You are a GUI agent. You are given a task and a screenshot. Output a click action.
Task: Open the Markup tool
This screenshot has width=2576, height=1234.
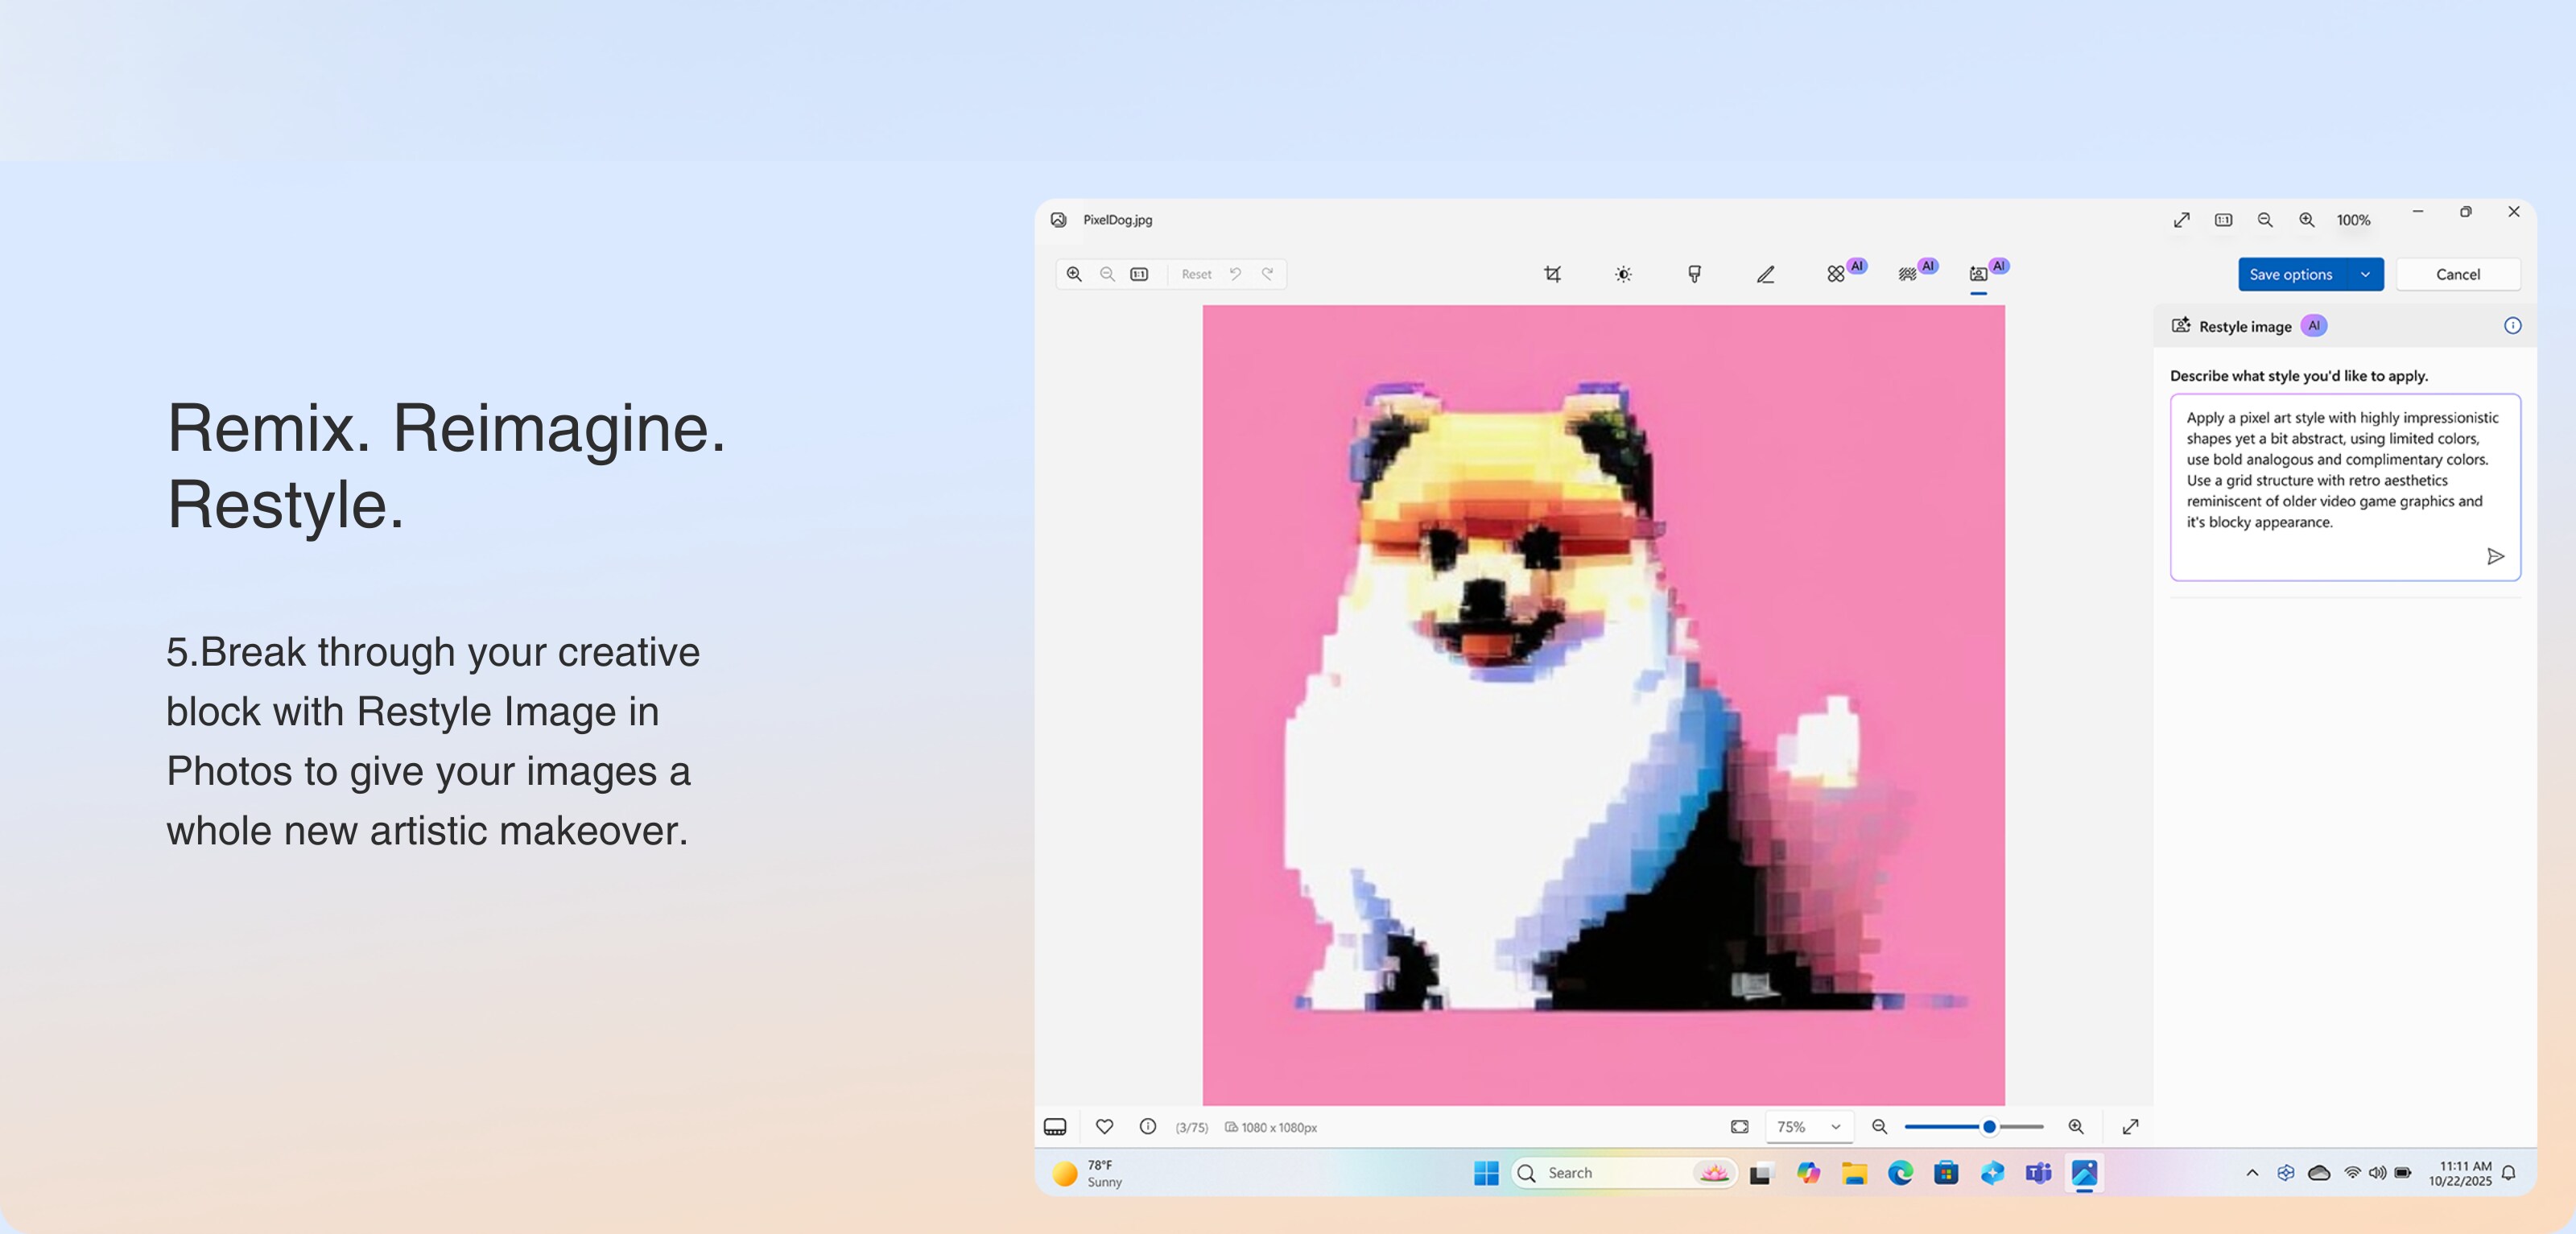pyautogui.click(x=1767, y=273)
